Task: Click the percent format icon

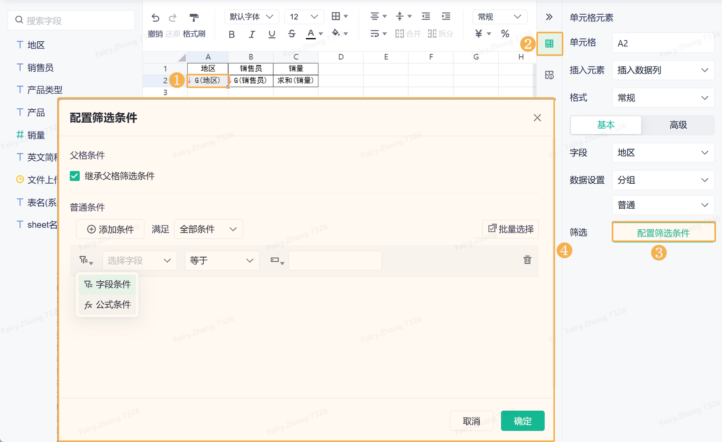Action: [505, 34]
